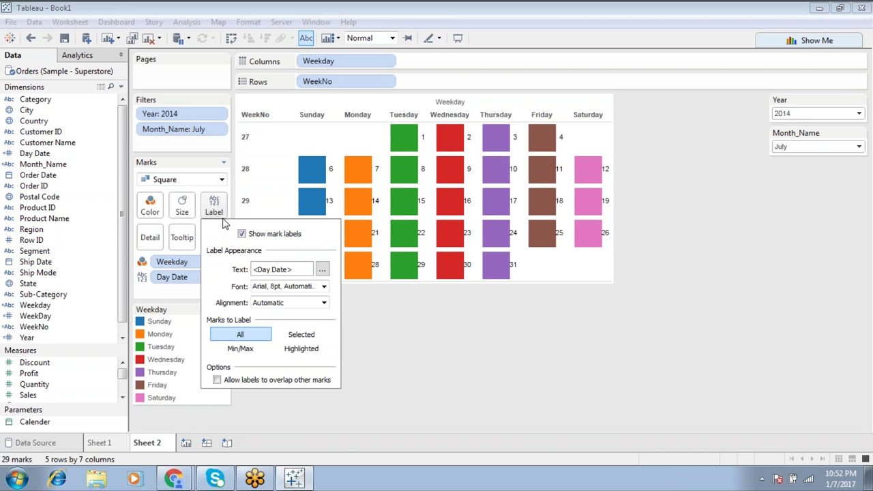Click the label Text field showing <Day Date>
873x491 pixels.
(x=282, y=269)
